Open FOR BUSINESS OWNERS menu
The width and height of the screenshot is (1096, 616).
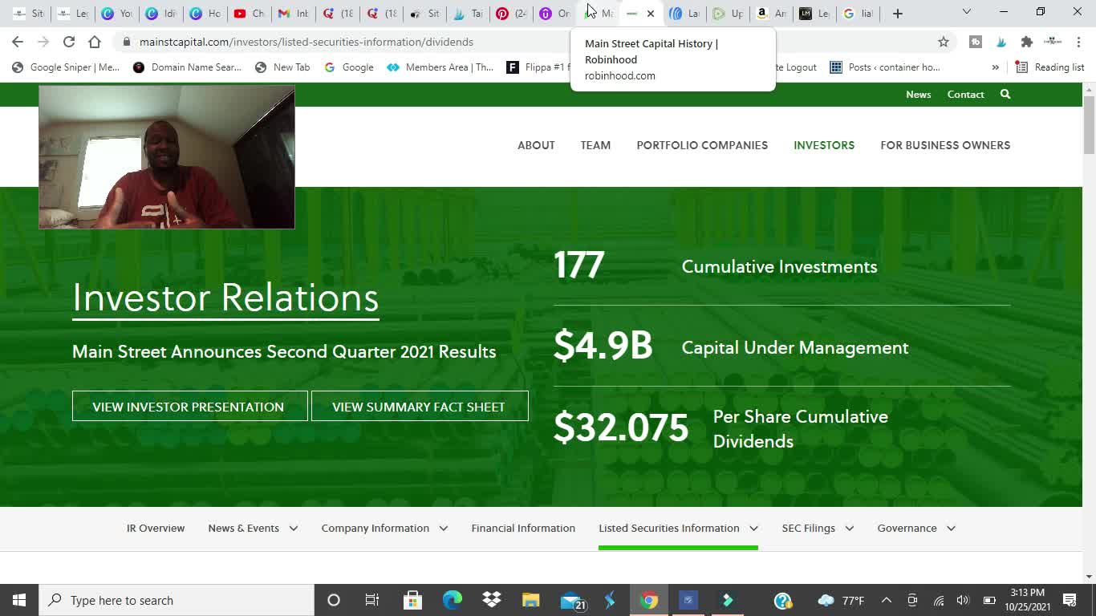[x=945, y=145]
